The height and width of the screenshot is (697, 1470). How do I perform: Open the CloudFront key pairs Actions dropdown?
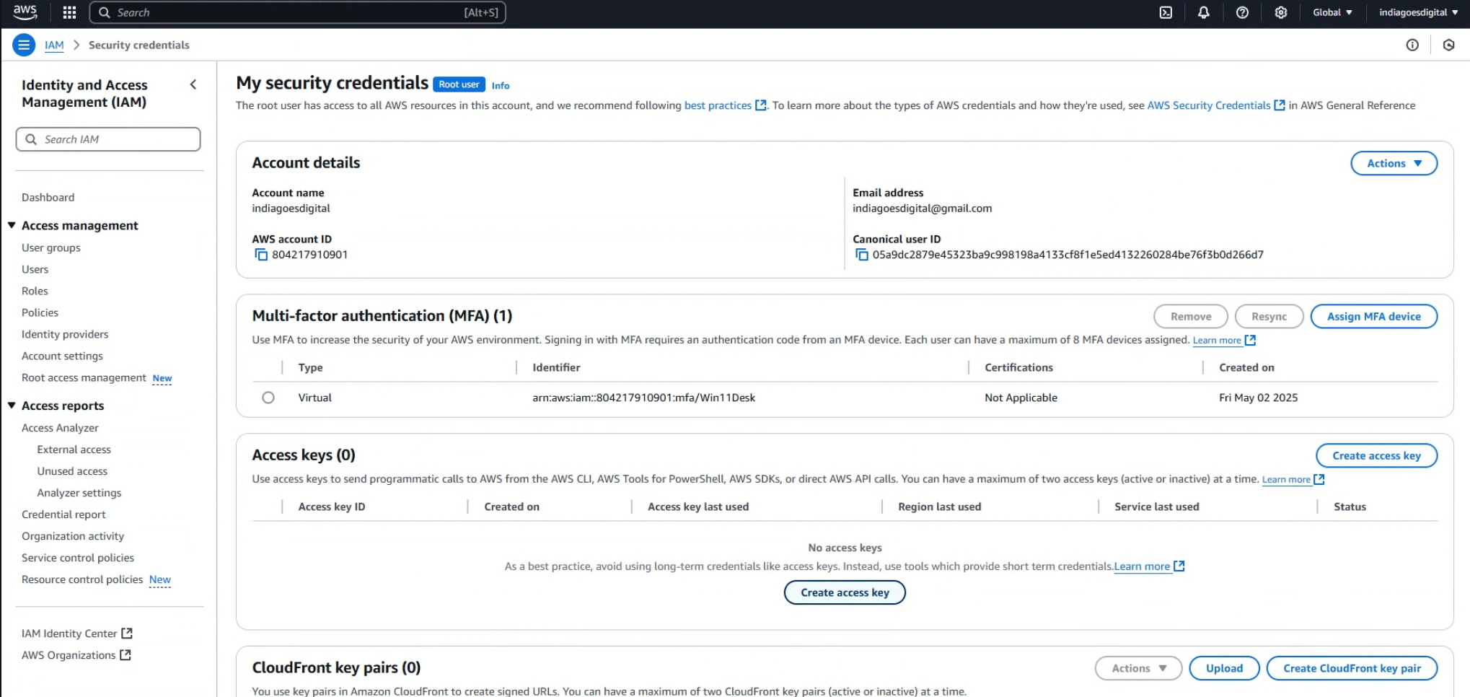point(1138,668)
